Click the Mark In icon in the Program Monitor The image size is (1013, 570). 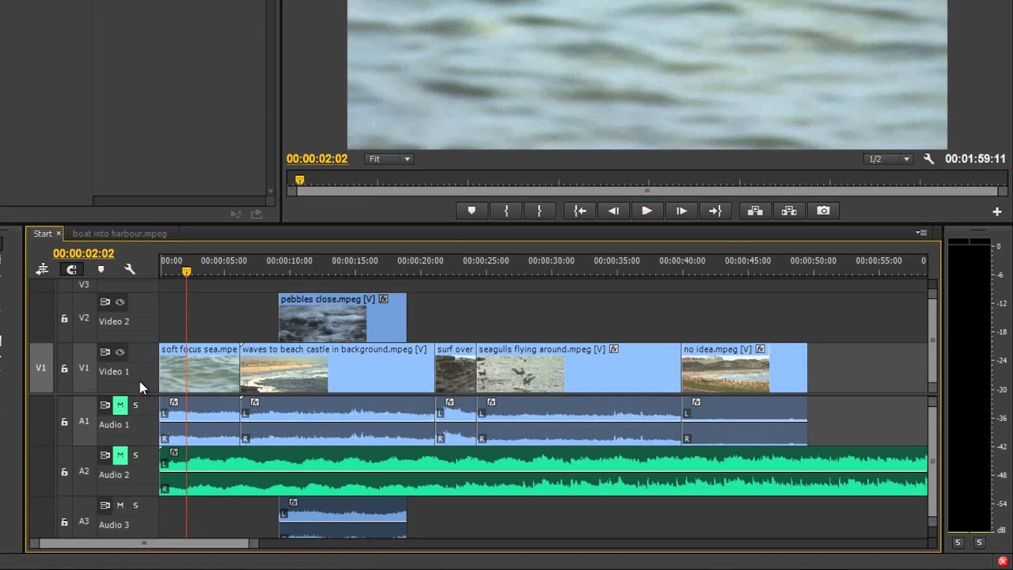(507, 210)
